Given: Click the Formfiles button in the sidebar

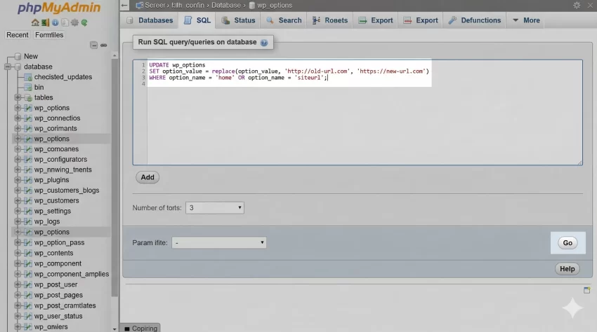Looking at the screenshot, I should [49, 35].
